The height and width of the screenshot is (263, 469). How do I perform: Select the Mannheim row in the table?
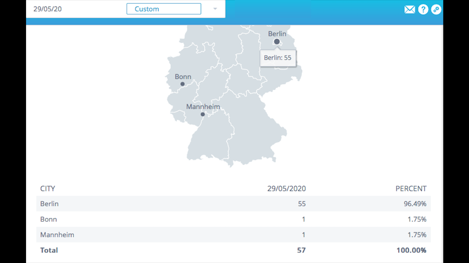point(57,235)
